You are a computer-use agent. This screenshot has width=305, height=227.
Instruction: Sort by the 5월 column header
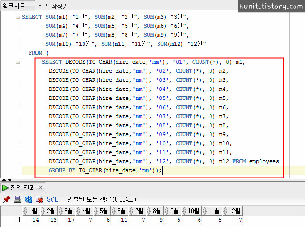point(102,211)
